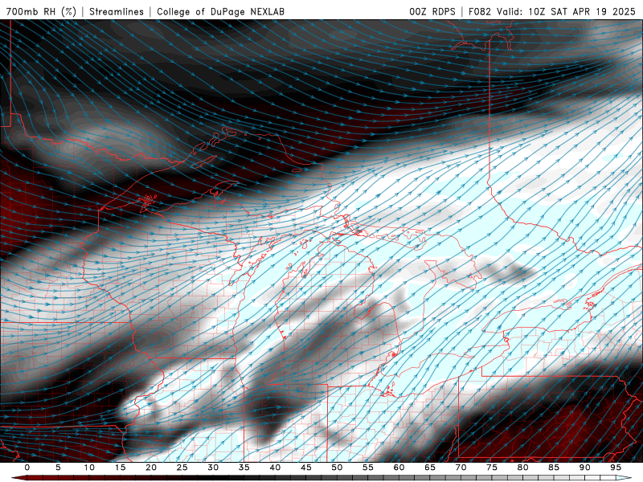Click "College of DuPage NEXLAB" header text
Image resolution: width=643 pixels, height=482 pixels.
tap(220, 11)
